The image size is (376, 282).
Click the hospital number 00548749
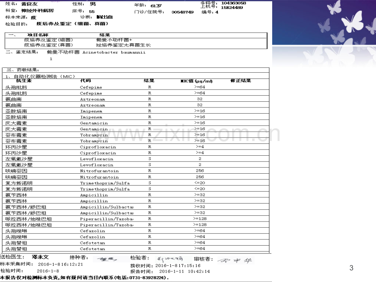point(183,12)
